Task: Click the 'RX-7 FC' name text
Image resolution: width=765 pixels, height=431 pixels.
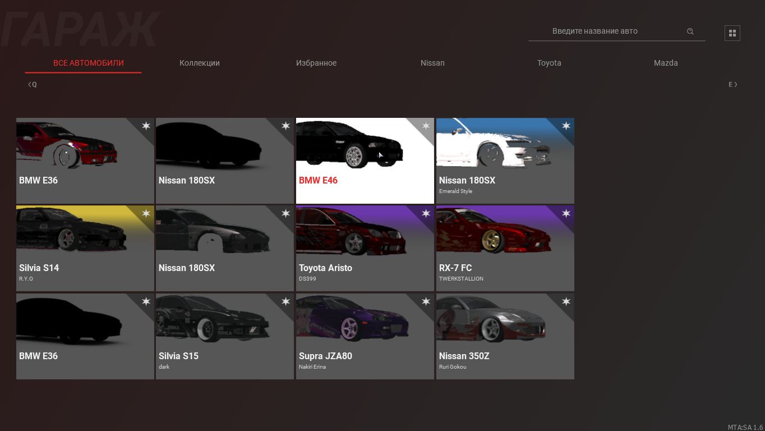Action: [x=455, y=268]
